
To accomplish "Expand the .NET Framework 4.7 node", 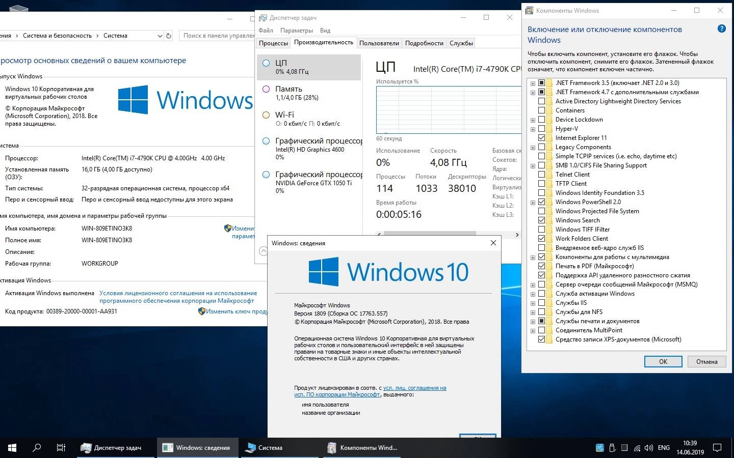I will point(533,93).
